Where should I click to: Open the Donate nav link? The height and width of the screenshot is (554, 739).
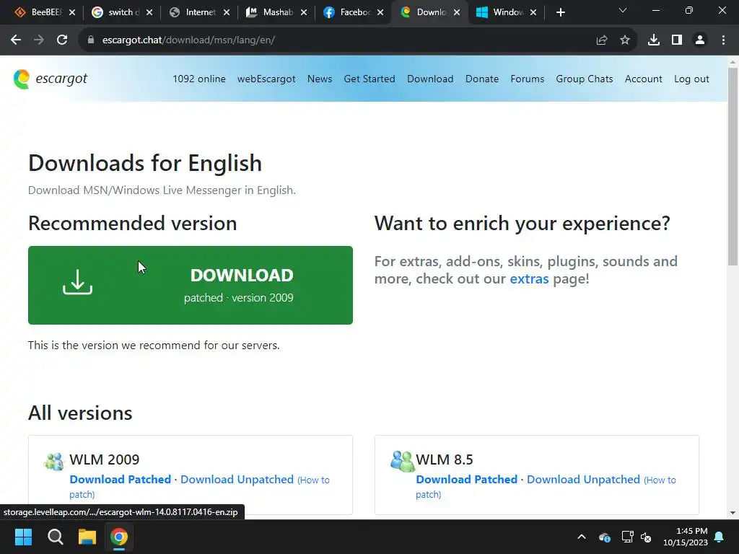click(x=481, y=79)
